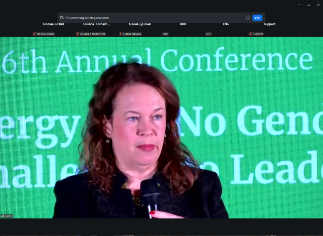Screen dimensions: 323x236
Task: Minimize the meeting window
Action: (x=299, y=5)
